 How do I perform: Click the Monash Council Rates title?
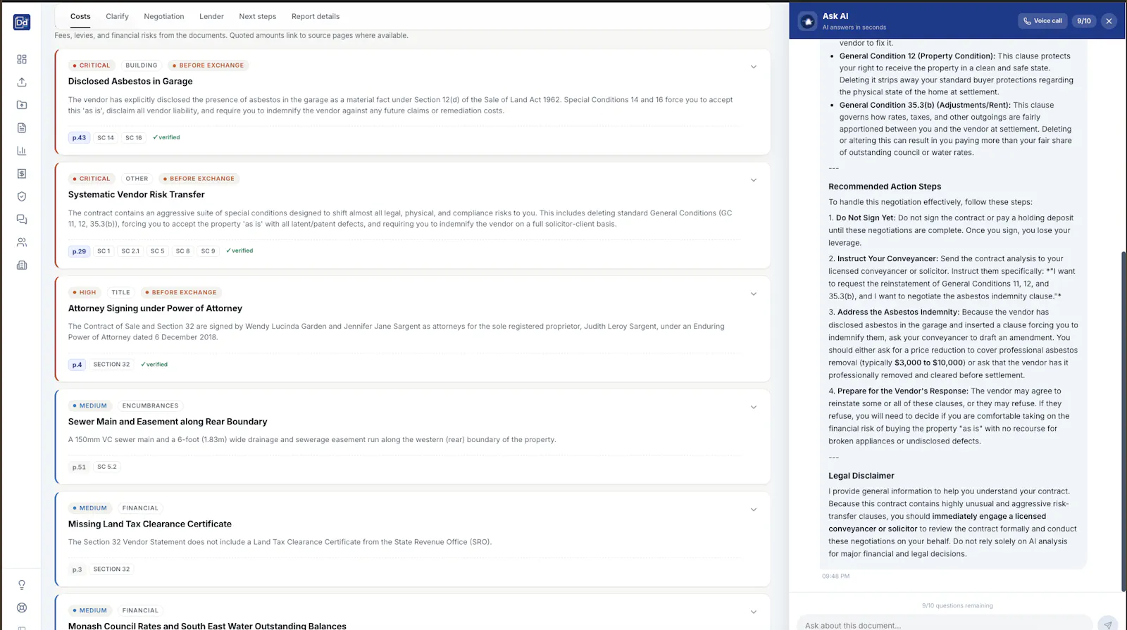point(207,626)
